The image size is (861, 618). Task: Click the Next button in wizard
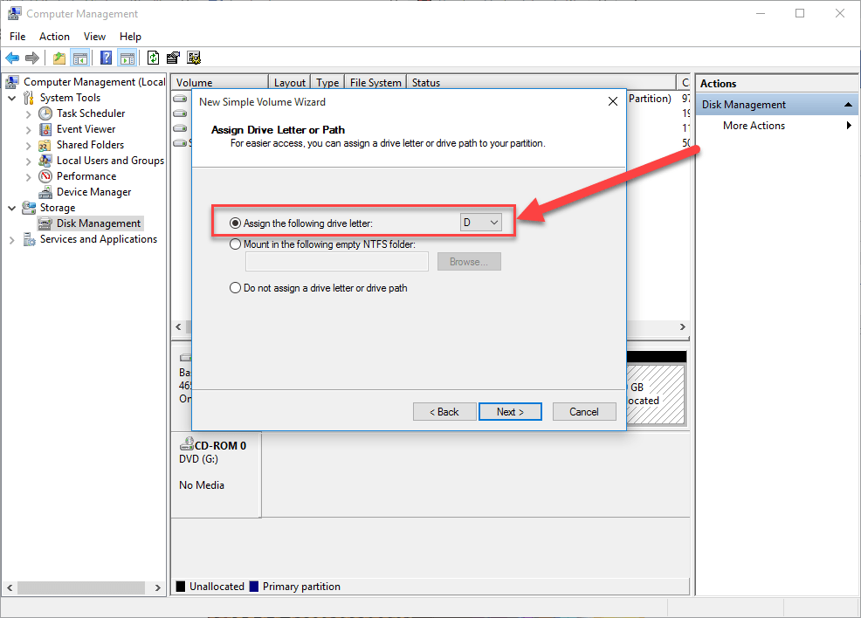tap(510, 412)
